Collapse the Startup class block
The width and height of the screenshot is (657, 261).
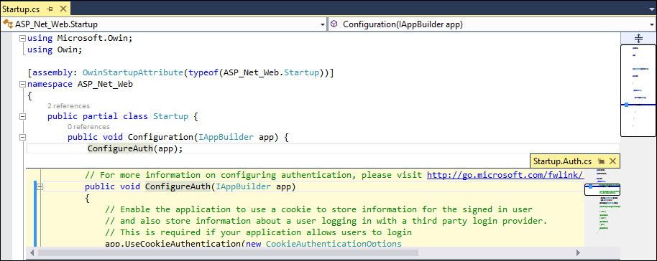[x=22, y=117]
